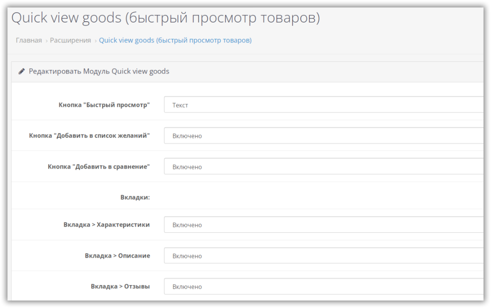Click the "Добавить в сравнение" label text
The height and width of the screenshot is (308, 491).
99,167
